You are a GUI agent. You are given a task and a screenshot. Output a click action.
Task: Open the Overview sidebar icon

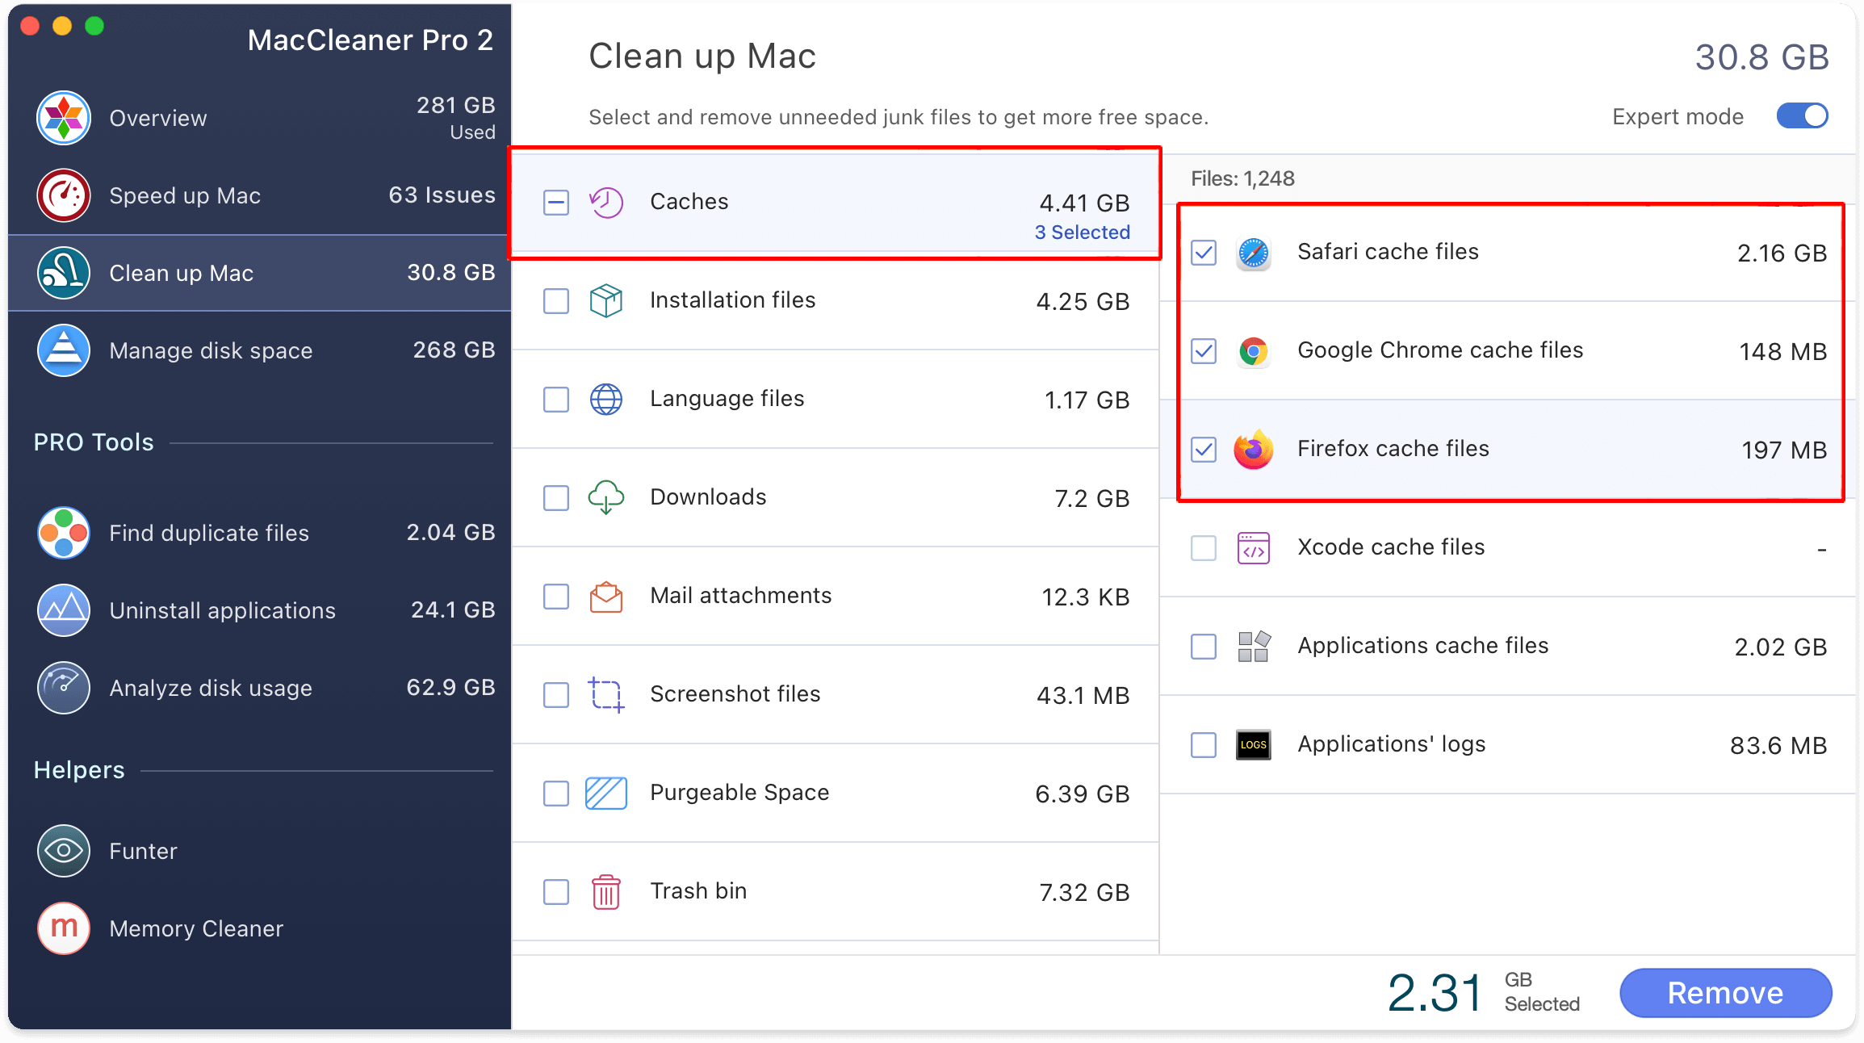(63, 118)
